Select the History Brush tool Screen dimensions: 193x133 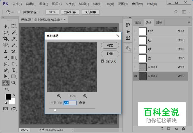pos(13,51)
